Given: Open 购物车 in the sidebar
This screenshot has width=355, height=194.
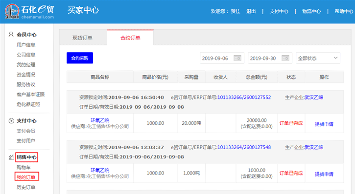Looking at the screenshot, I should [x=24, y=167].
